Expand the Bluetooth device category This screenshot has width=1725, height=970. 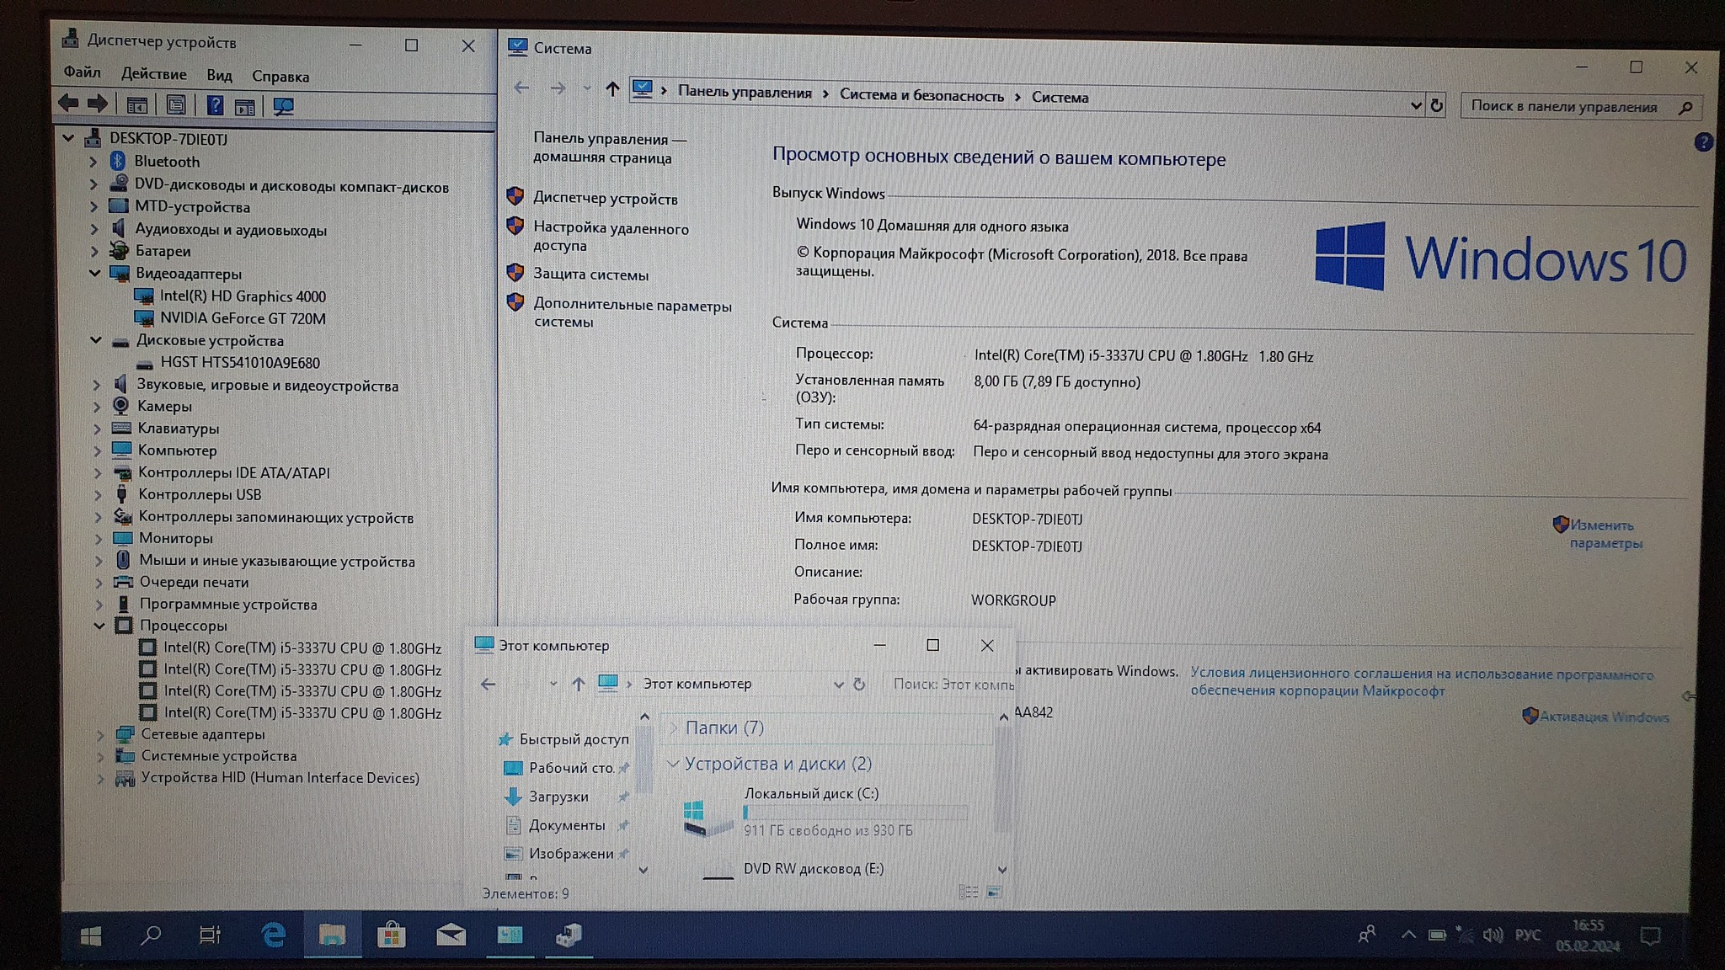(x=93, y=162)
